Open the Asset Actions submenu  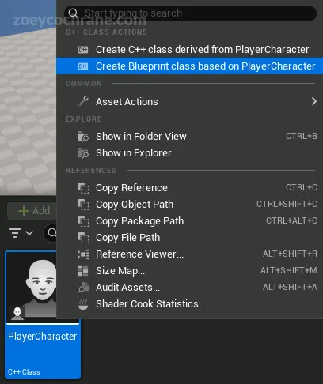point(189,102)
